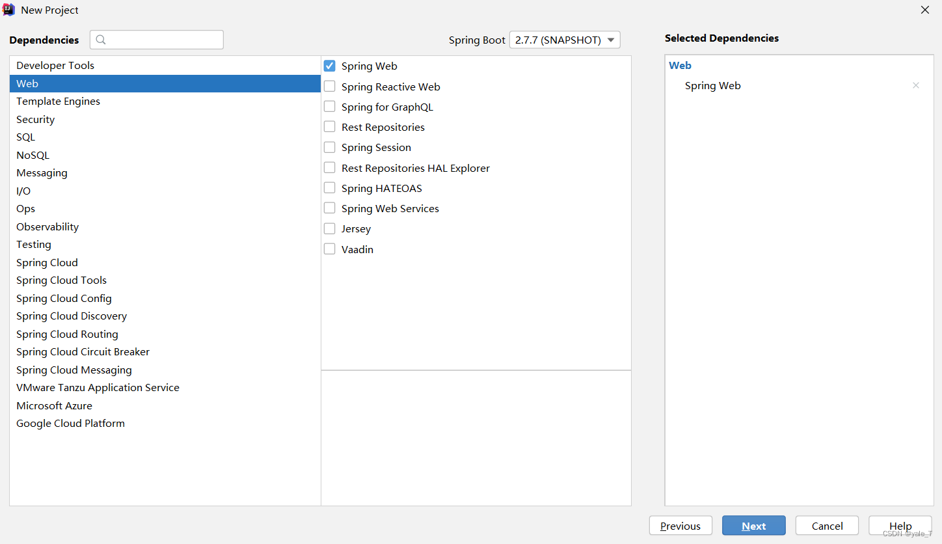Enable Spring Reactive Web checkbox
This screenshot has height=544, width=942.
point(330,87)
